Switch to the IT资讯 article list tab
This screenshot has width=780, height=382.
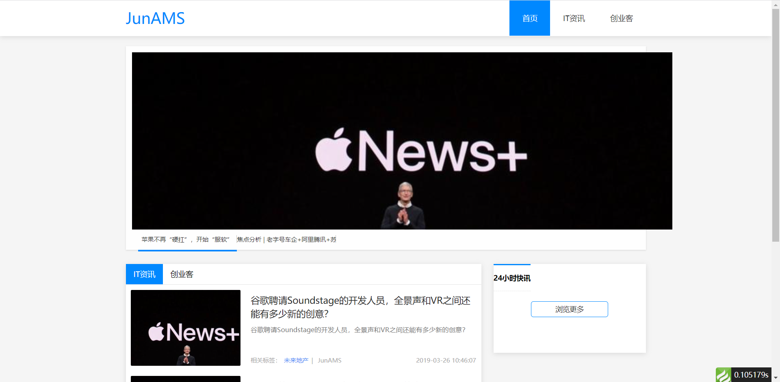(x=144, y=274)
